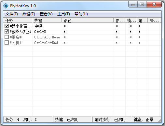The image size is (165, 126).
Task: Click the 路径 cell of the Ctrl+D row
Action: coord(88,32)
